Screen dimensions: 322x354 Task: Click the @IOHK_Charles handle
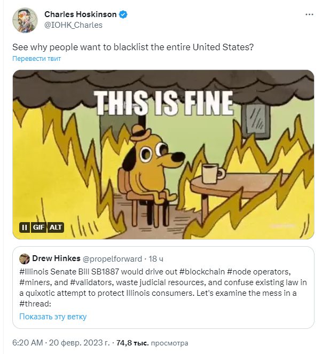[73, 25]
